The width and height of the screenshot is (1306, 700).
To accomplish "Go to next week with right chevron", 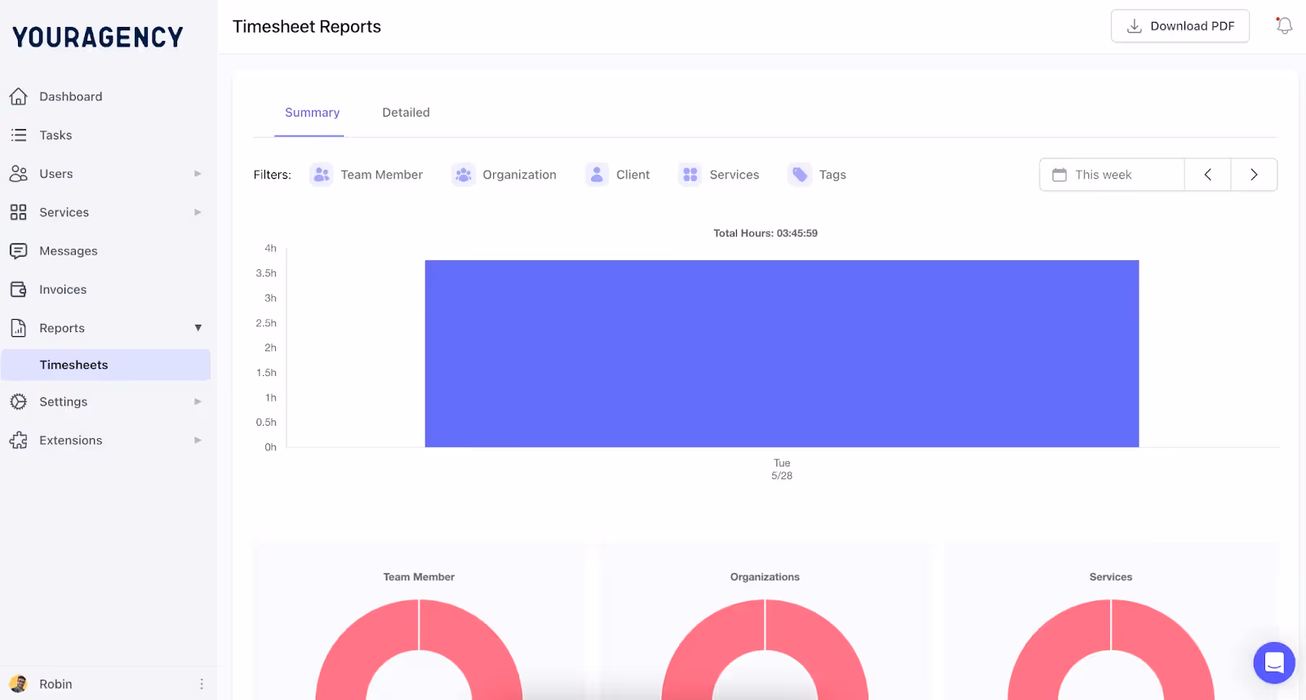I will [1254, 175].
